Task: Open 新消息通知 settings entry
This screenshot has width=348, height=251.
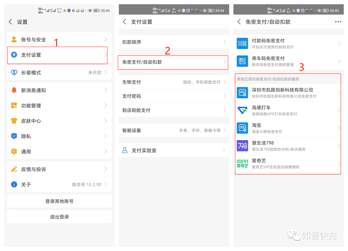Action: pyautogui.click(x=60, y=90)
